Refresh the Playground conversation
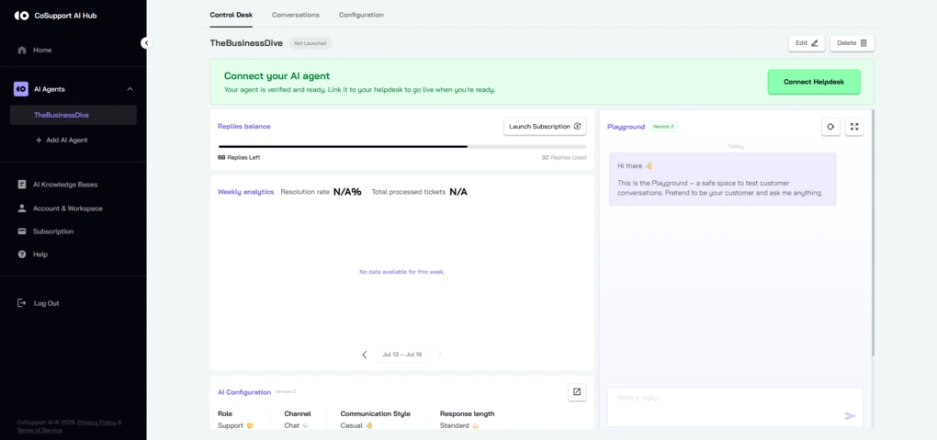This screenshot has width=937, height=440. 830,127
